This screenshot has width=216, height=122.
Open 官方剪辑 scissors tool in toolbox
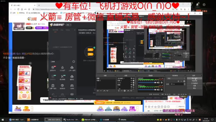[x=62, y=78]
